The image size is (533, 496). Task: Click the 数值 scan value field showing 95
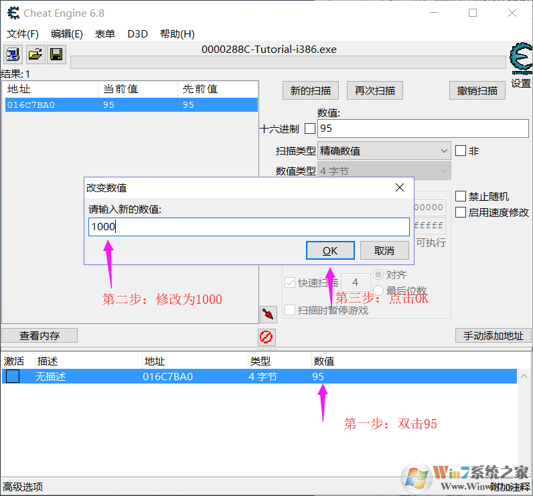click(x=423, y=129)
